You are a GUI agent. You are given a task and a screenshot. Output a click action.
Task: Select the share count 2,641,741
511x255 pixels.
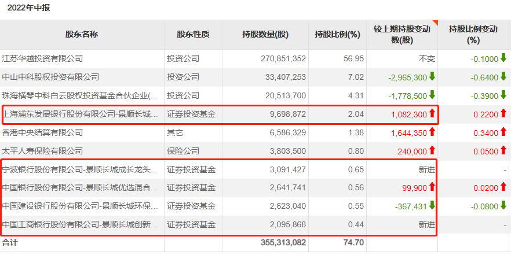pyautogui.click(x=288, y=188)
